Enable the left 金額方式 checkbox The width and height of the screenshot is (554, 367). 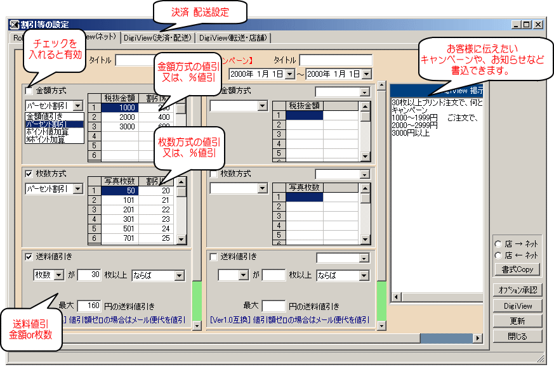29,91
